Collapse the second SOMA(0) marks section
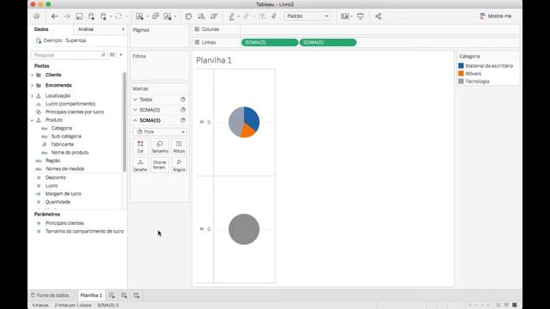This screenshot has width=550, height=309. (135, 120)
